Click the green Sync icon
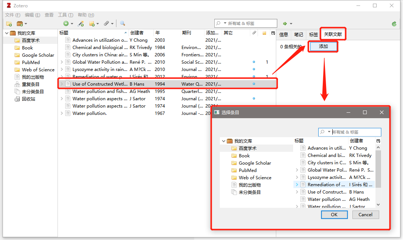403x240 pixels. (394, 24)
